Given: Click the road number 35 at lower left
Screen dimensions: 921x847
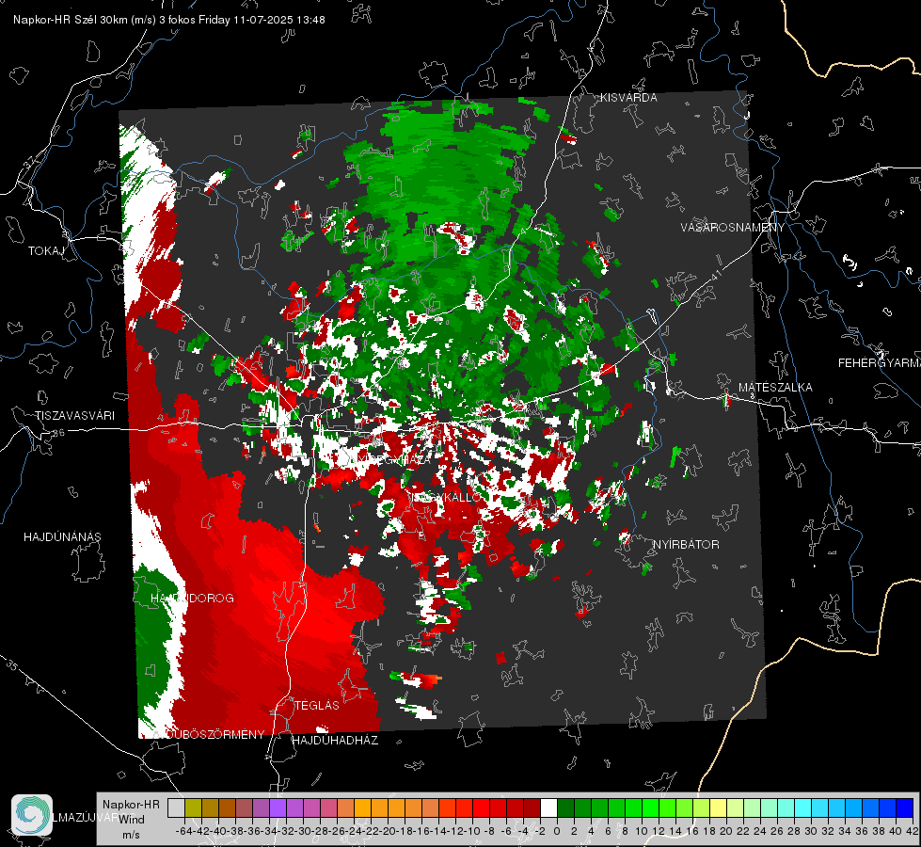Looking at the screenshot, I should 11,665.
